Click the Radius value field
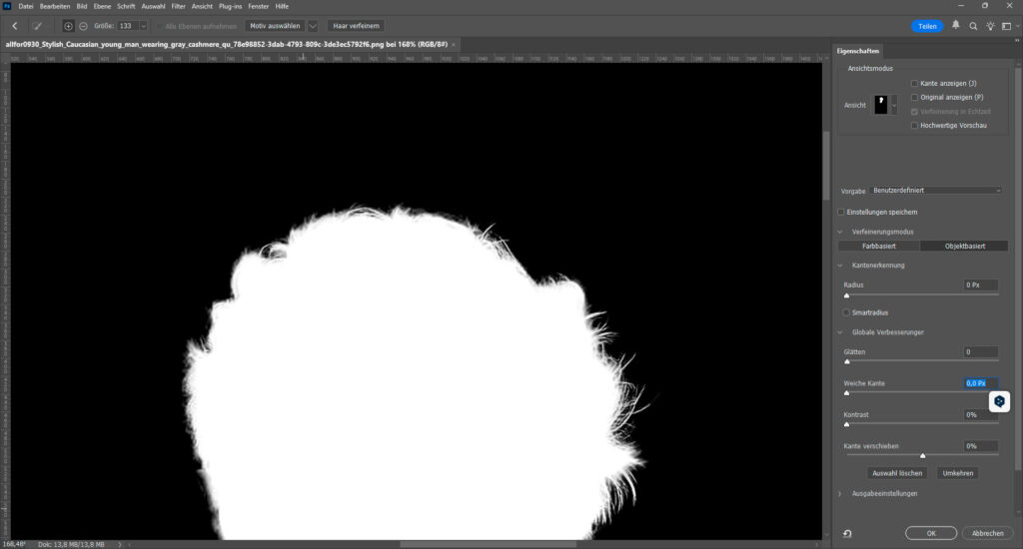 981,284
